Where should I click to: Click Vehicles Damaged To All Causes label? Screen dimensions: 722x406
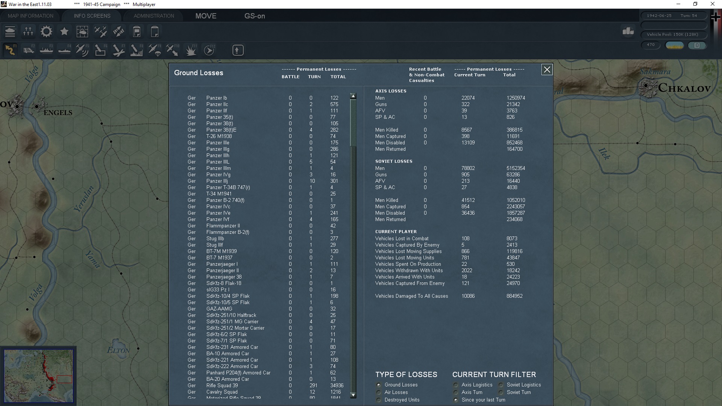click(411, 296)
